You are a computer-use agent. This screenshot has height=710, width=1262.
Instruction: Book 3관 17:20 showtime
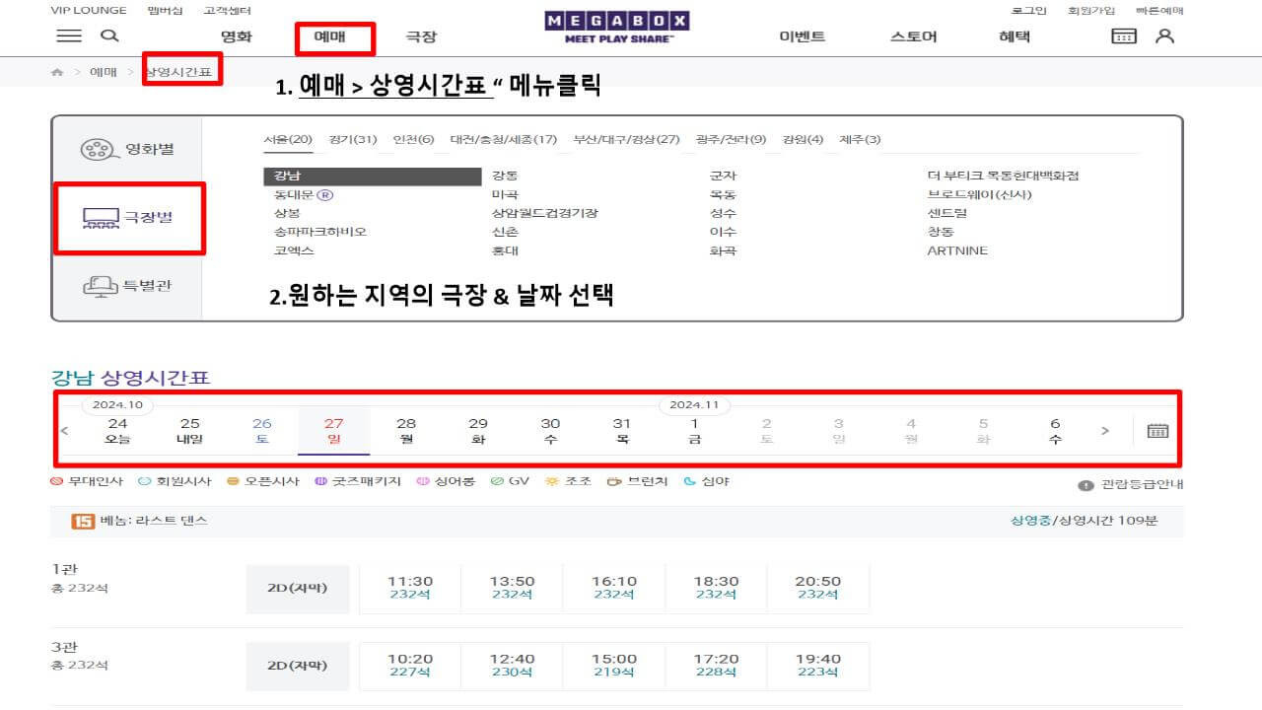pyautogui.click(x=716, y=666)
